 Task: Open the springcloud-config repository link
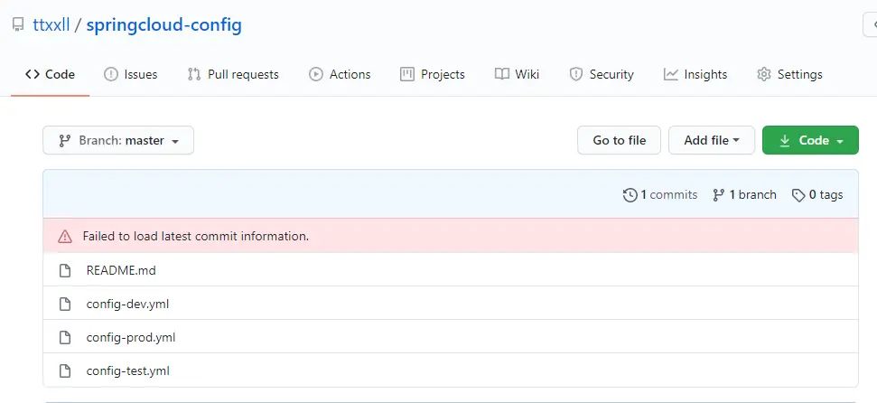click(x=163, y=25)
